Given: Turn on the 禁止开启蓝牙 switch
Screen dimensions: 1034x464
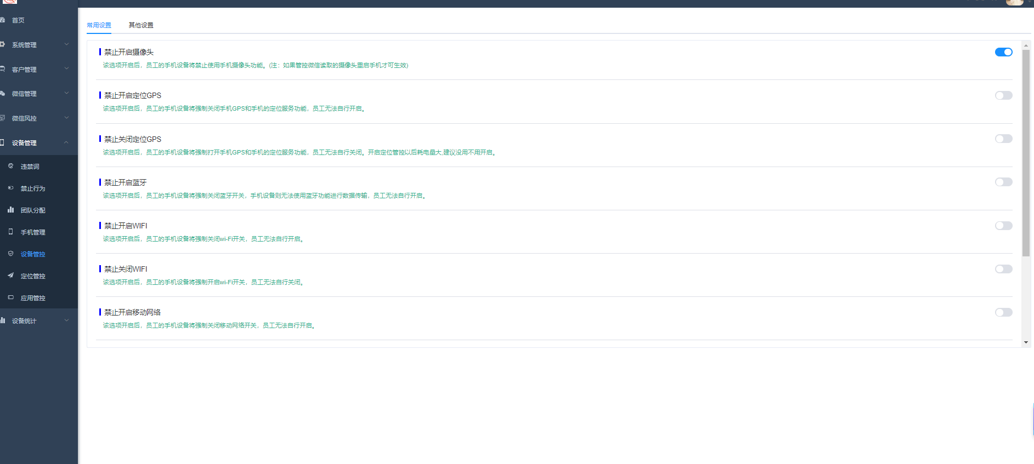Looking at the screenshot, I should pyautogui.click(x=1003, y=182).
